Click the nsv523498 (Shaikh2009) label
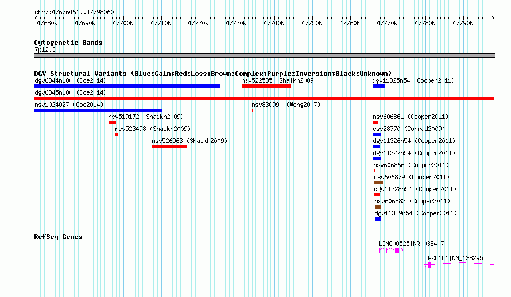Image resolution: width=511 pixels, height=297 pixels. tap(153, 129)
